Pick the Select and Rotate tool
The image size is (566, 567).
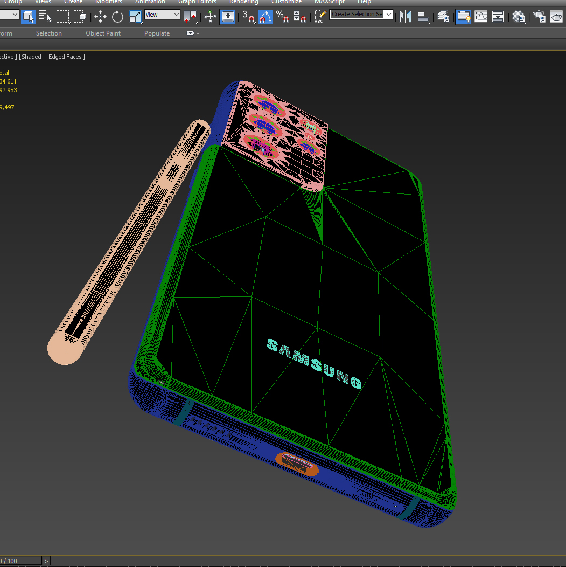tap(117, 17)
